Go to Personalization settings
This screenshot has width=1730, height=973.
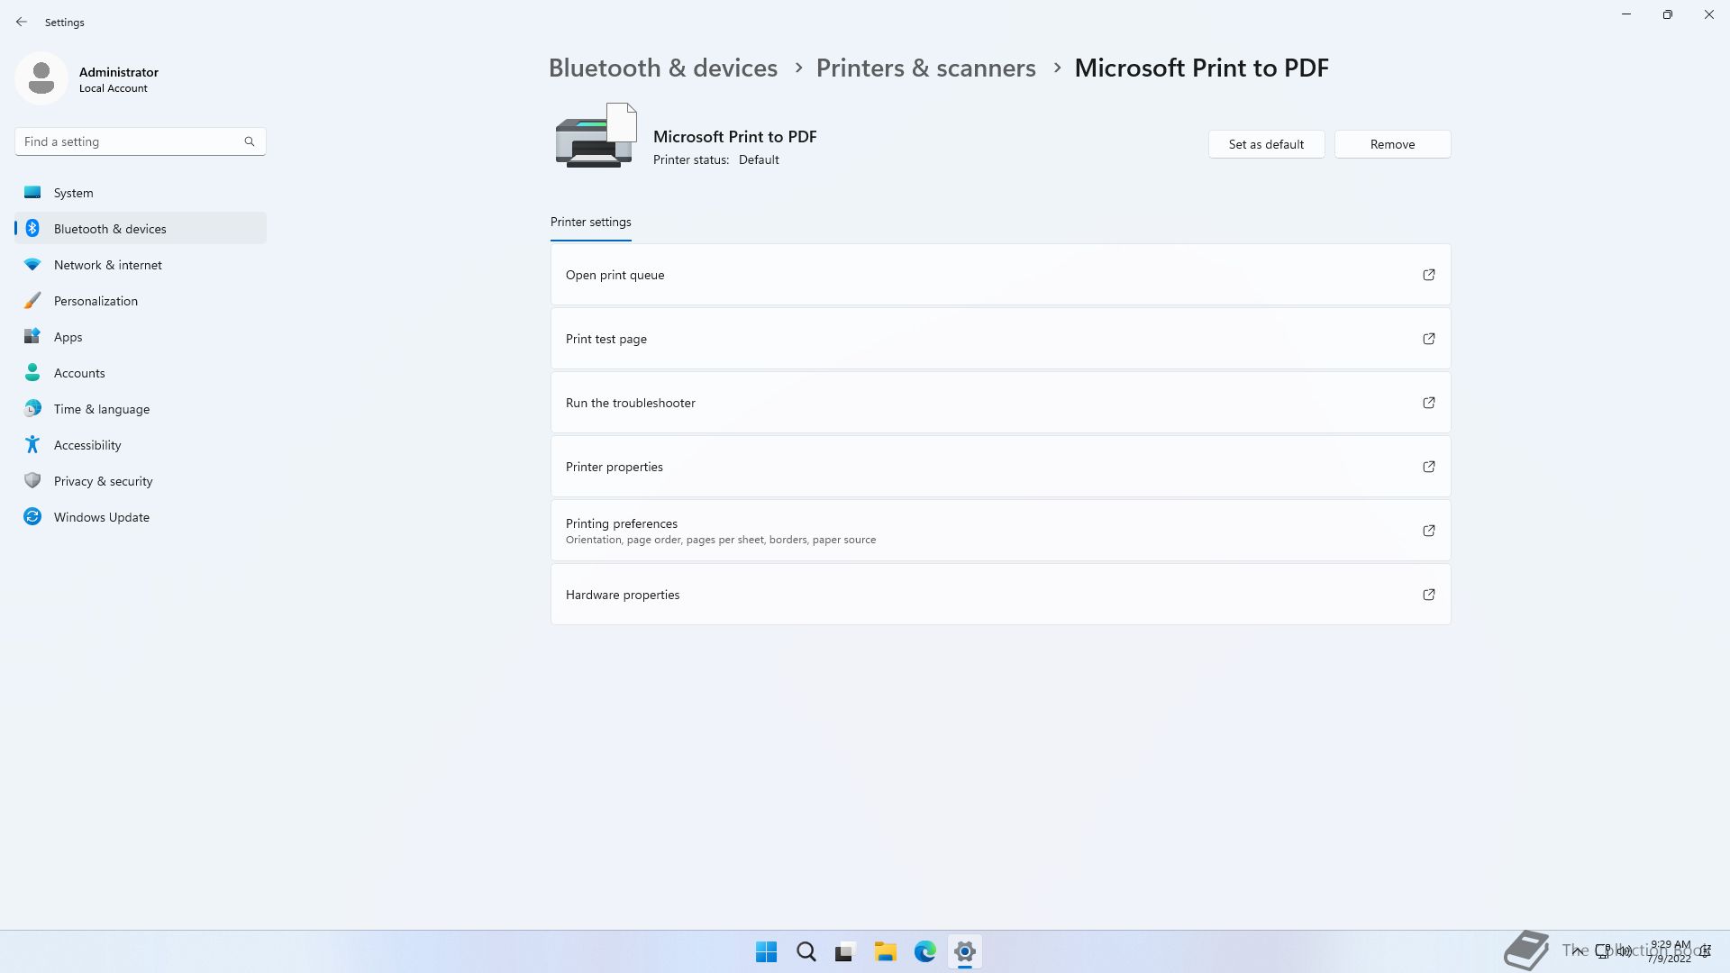click(141, 301)
